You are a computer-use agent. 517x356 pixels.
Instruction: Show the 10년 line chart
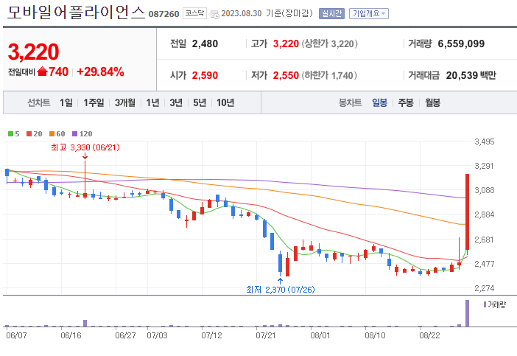pos(225,102)
